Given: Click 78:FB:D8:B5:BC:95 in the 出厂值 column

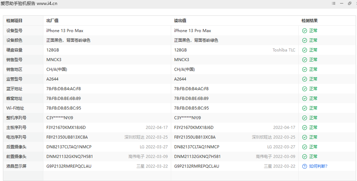Looking at the screenshot, I should point(64,108).
